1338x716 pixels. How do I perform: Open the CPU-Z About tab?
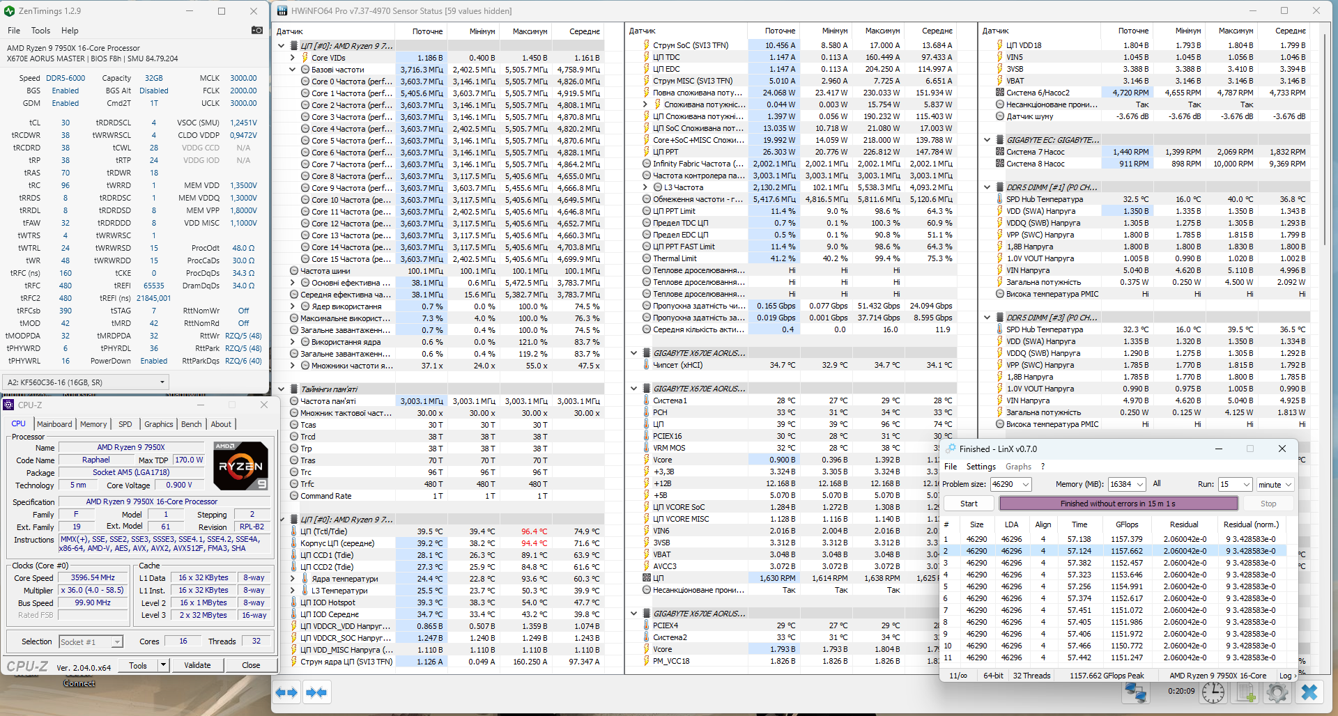coord(221,424)
